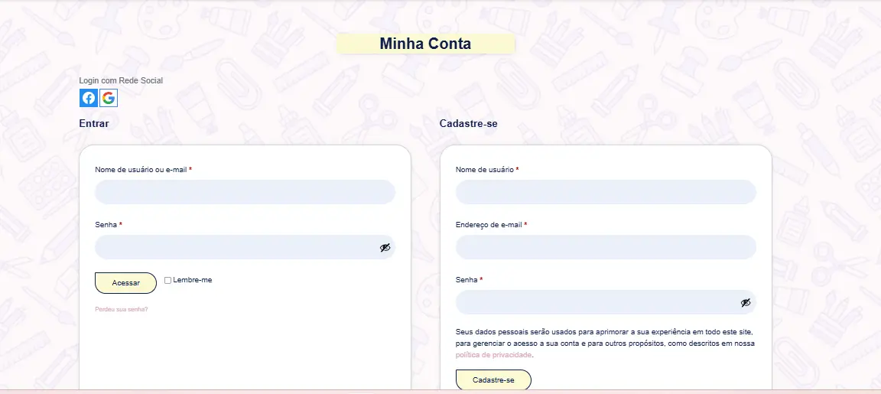Image resolution: width=881 pixels, height=394 pixels.
Task: Log in with the Facebook icon
Action: tap(89, 98)
